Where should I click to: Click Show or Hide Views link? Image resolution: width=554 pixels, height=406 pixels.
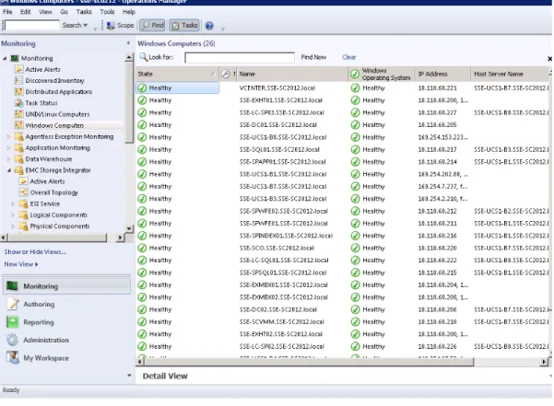tap(35, 252)
